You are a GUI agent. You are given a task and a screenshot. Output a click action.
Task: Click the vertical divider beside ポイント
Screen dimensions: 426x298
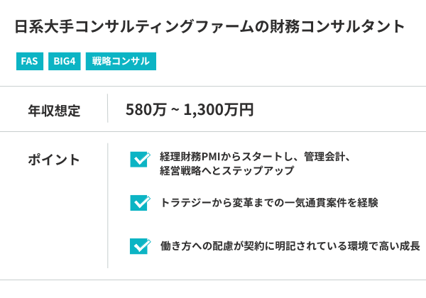pos(107,205)
